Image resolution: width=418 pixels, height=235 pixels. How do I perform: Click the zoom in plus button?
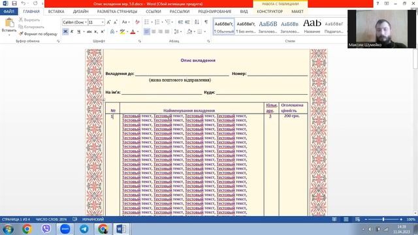401,219
